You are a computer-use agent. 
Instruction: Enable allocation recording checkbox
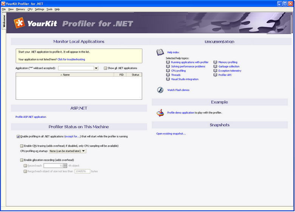point(22,160)
